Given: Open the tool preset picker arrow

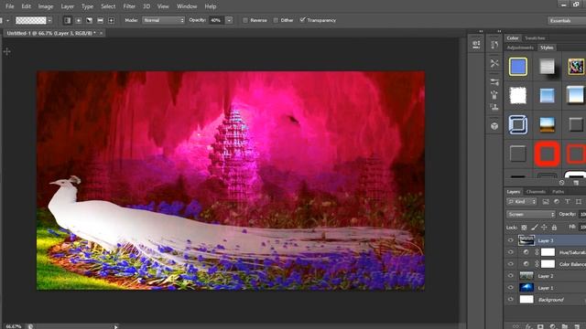Looking at the screenshot, I should click(8, 20).
